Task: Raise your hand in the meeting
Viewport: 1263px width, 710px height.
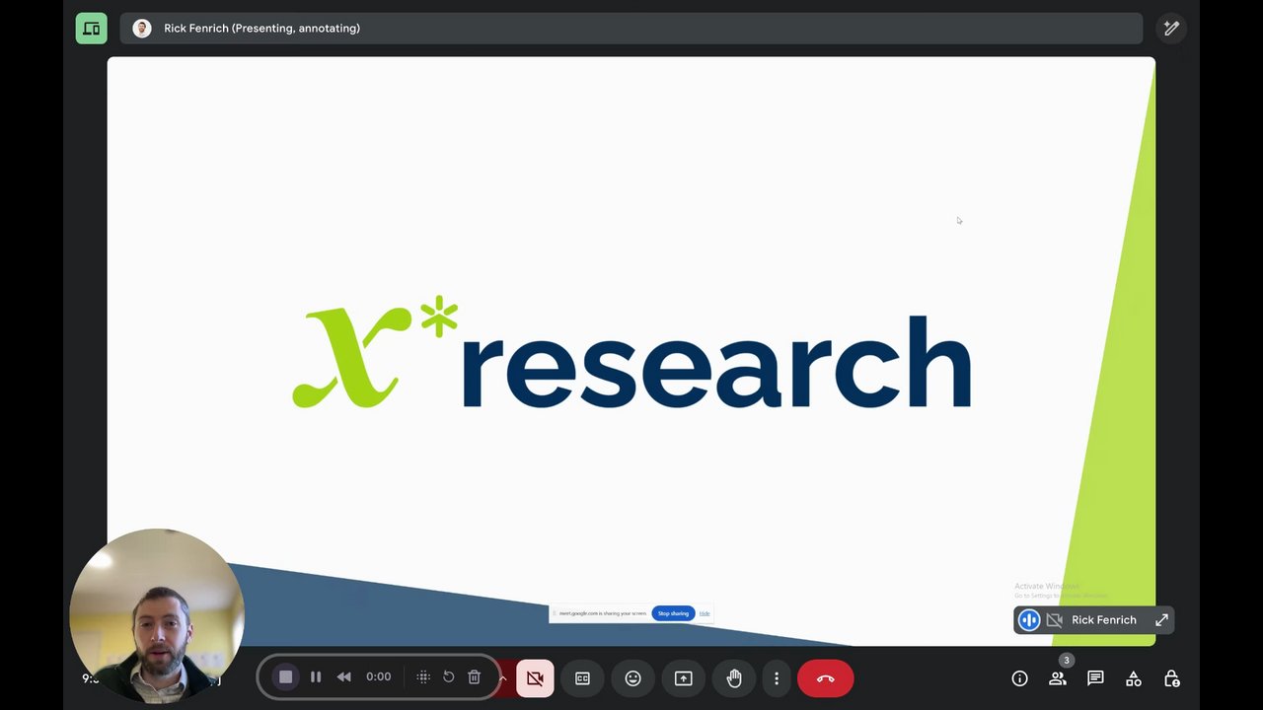Action: click(734, 678)
